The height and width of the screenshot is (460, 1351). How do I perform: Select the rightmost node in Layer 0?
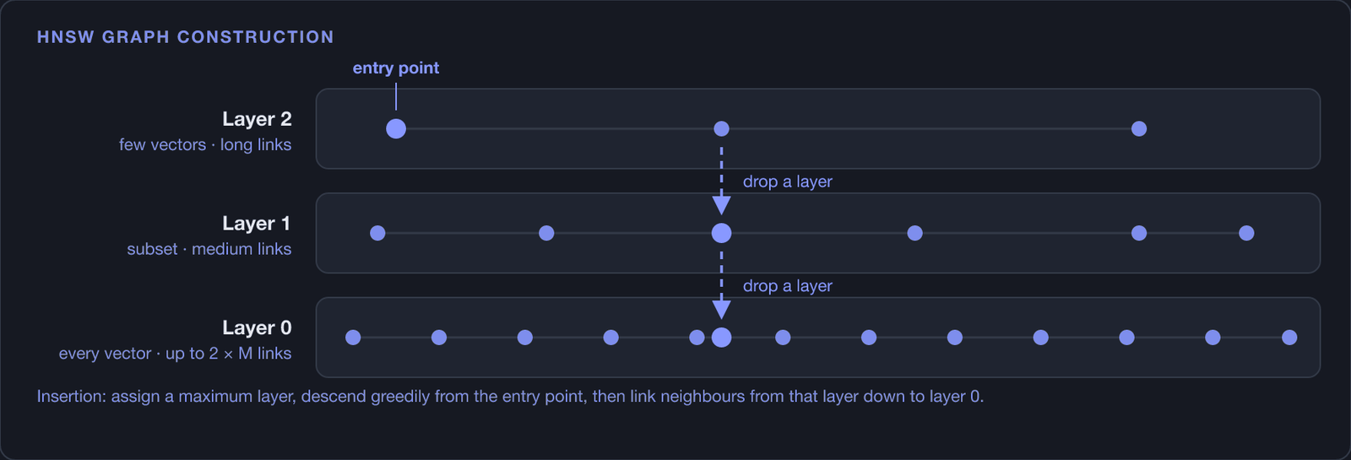(x=1289, y=338)
